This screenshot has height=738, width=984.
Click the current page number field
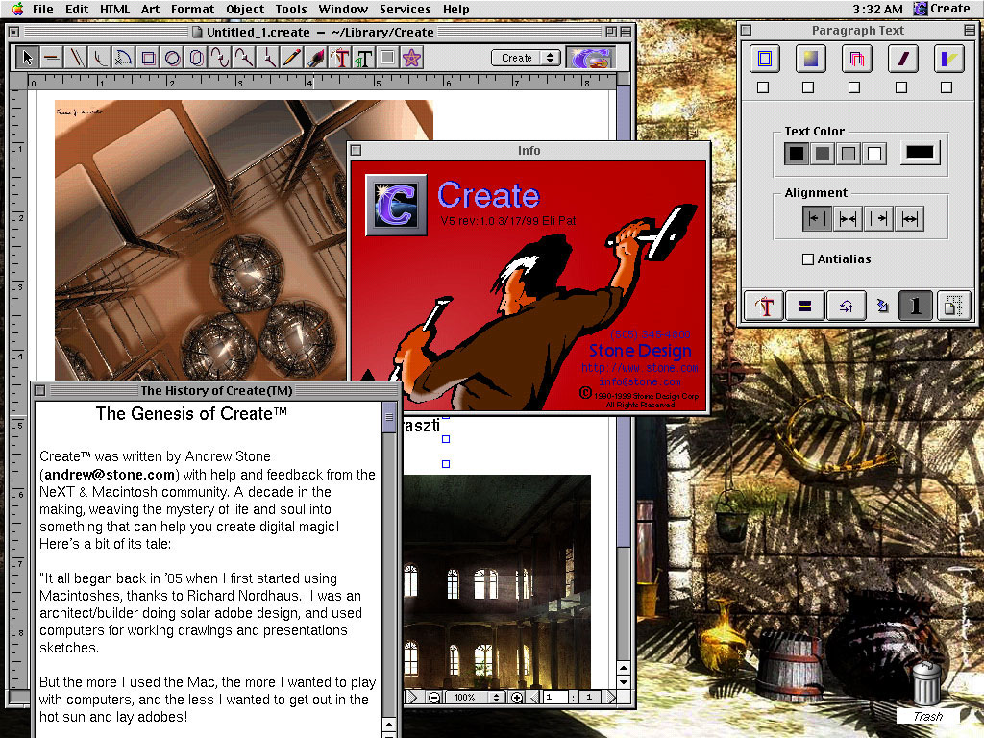coord(554,698)
